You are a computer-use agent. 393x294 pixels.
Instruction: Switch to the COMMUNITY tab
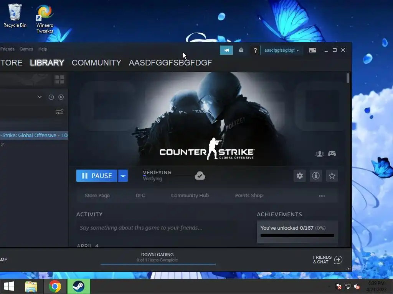click(x=96, y=62)
